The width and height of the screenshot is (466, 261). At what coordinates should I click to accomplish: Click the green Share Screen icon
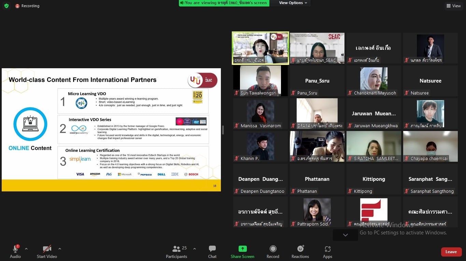(242, 249)
